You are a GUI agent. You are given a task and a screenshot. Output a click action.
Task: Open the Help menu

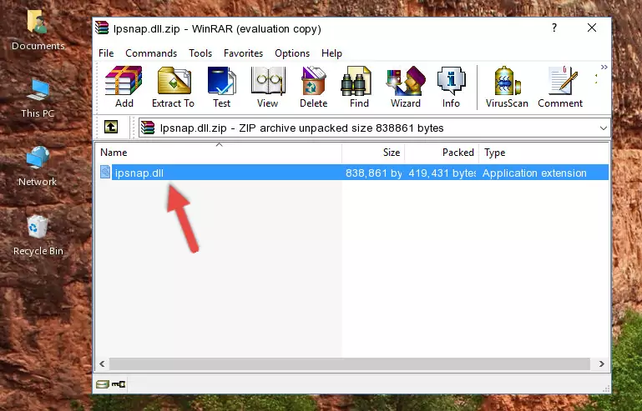(331, 53)
